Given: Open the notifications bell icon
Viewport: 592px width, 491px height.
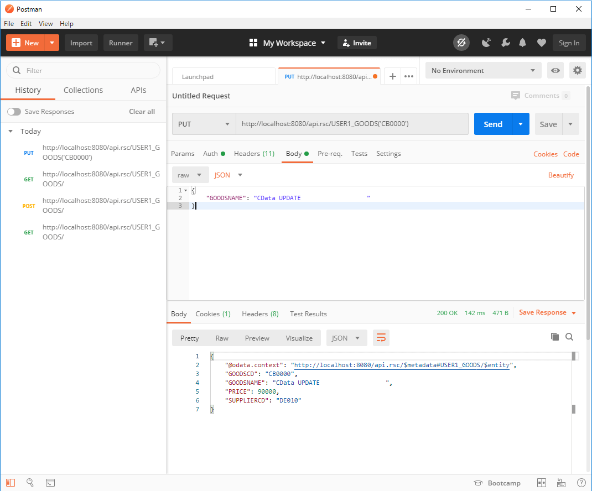Looking at the screenshot, I should [x=522, y=43].
